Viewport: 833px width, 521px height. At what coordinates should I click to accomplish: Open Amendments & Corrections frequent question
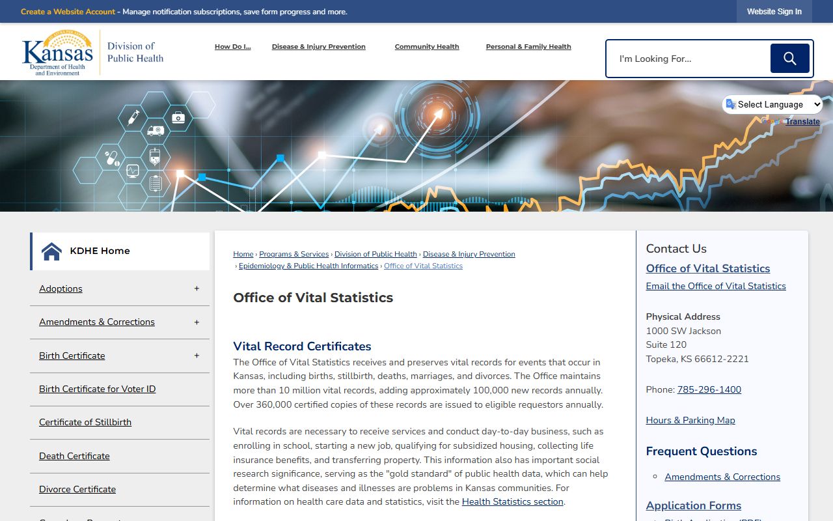pos(722,477)
